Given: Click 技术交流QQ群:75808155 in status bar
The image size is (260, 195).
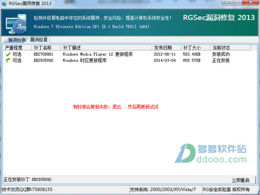Looking at the screenshot, I should click(27, 189).
